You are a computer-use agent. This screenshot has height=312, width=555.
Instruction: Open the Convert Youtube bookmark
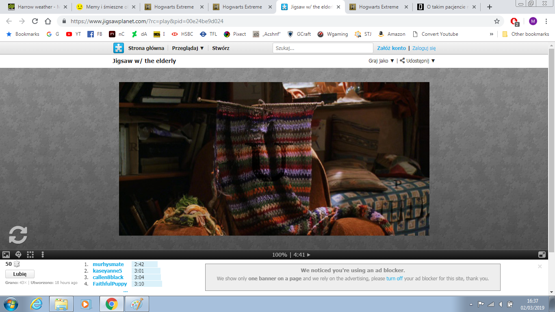tap(435, 34)
